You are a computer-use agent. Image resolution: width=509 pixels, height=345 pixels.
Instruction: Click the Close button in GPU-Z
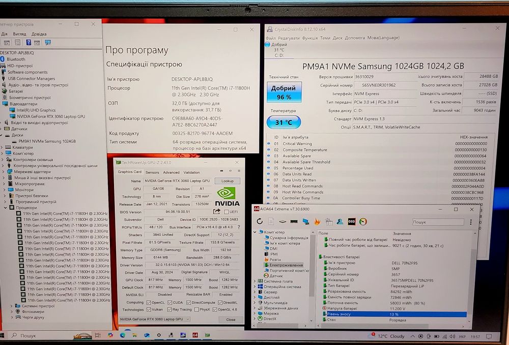tap(231, 320)
